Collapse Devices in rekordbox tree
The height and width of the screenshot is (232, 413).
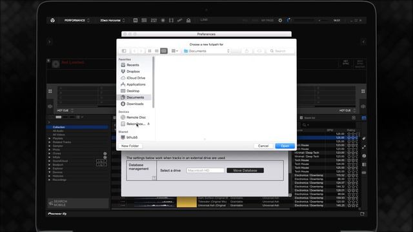tap(50, 172)
